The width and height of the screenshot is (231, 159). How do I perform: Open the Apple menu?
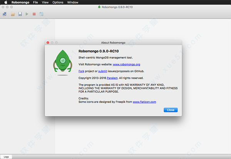pos(6,2)
